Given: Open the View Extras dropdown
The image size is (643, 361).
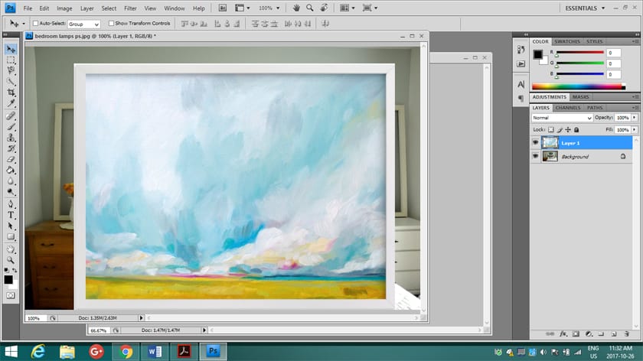Looking at the screenshot, I should (242, 8).
